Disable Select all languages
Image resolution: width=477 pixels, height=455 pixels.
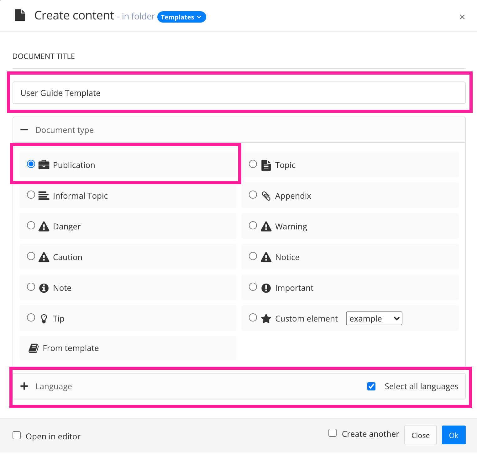[371, 386]
